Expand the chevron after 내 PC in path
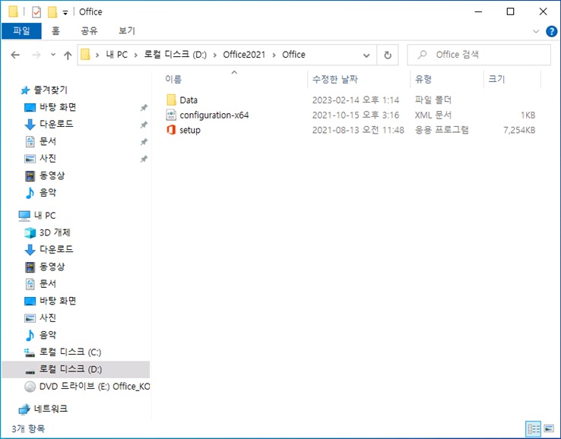 pos(135,55)
